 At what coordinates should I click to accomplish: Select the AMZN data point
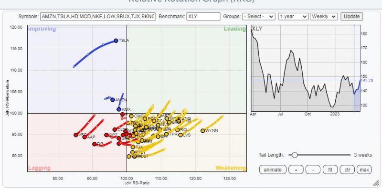(113, 100)
